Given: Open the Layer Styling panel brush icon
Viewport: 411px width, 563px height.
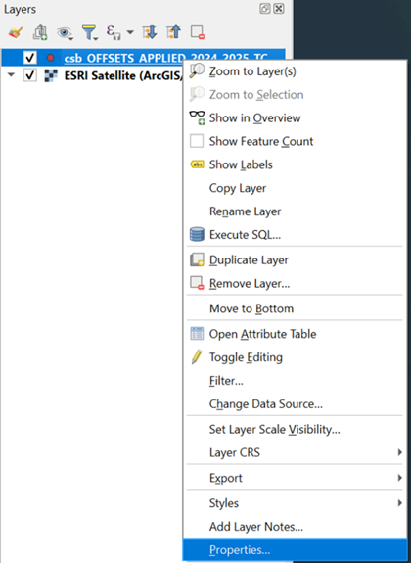Looking at the screenshot, I should point(16,32).
